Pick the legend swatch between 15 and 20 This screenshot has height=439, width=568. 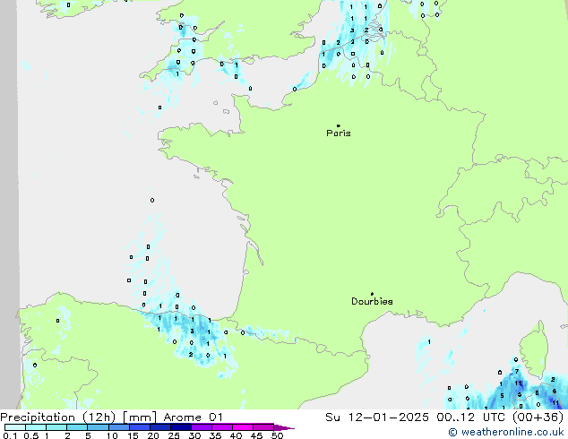(x=140, y=427)
